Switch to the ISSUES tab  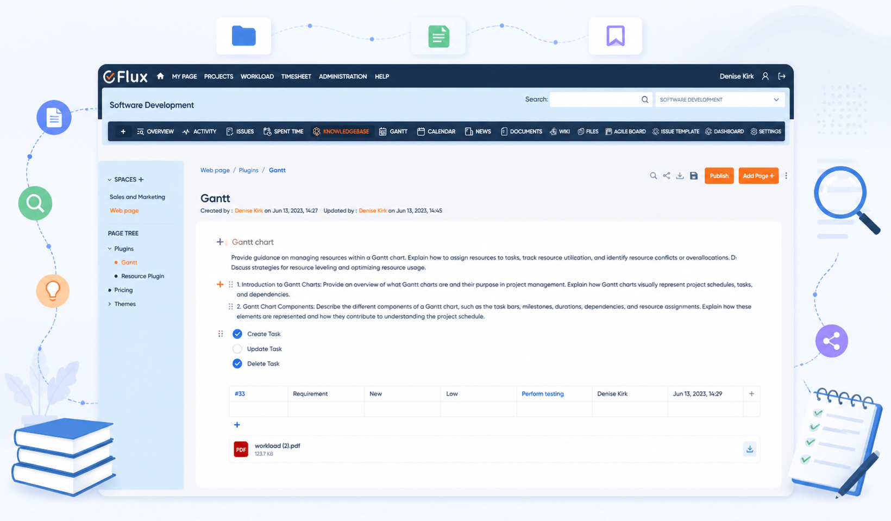[x=240, y=131]
